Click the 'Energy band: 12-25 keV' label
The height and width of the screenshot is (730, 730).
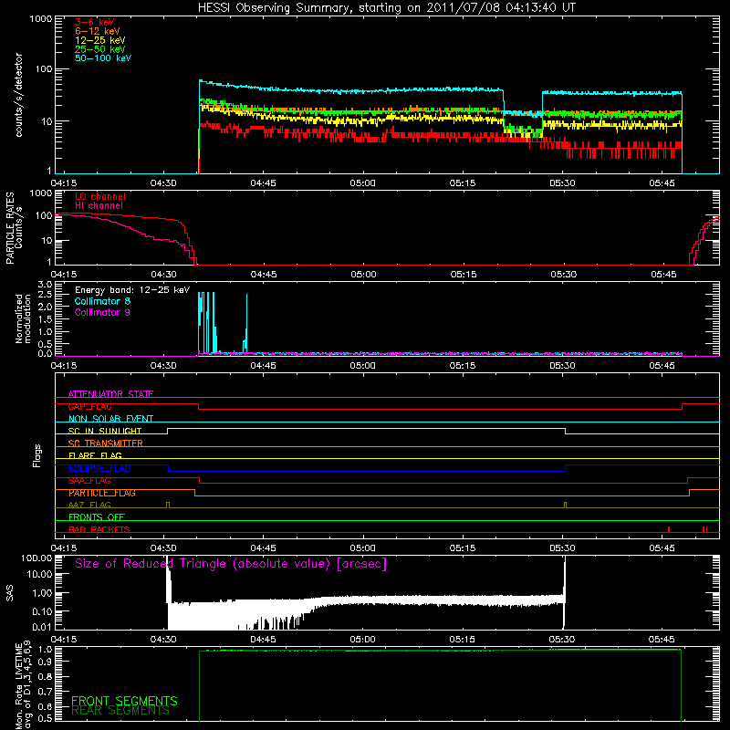pos(132,290)
